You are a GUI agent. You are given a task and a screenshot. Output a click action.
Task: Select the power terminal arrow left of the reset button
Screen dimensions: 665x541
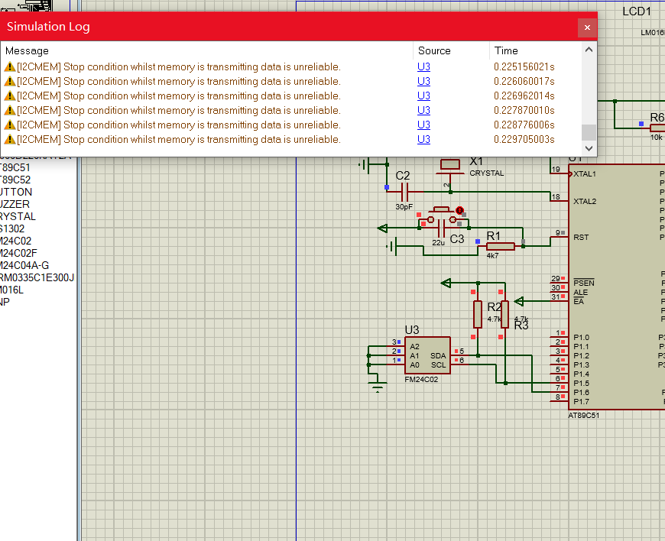(382, 228)
